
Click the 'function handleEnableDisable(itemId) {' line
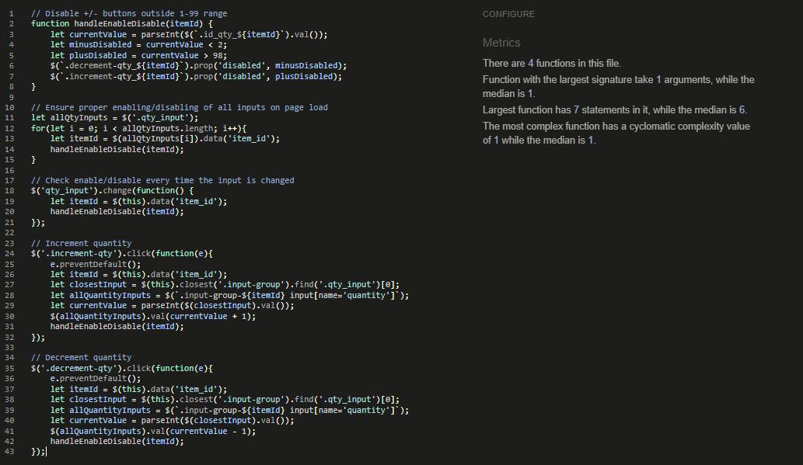click(122, 23)
